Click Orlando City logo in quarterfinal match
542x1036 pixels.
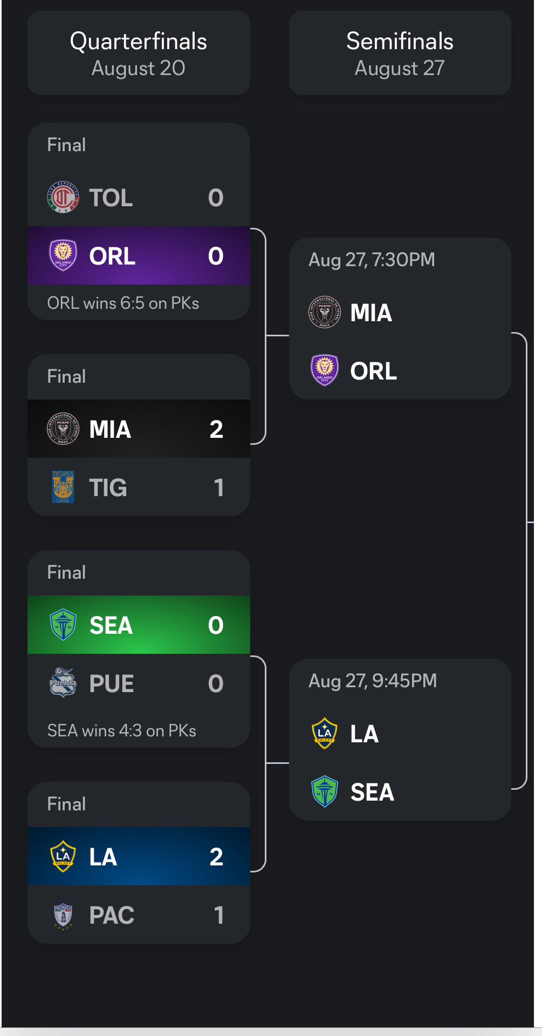(x=63, y=256)
